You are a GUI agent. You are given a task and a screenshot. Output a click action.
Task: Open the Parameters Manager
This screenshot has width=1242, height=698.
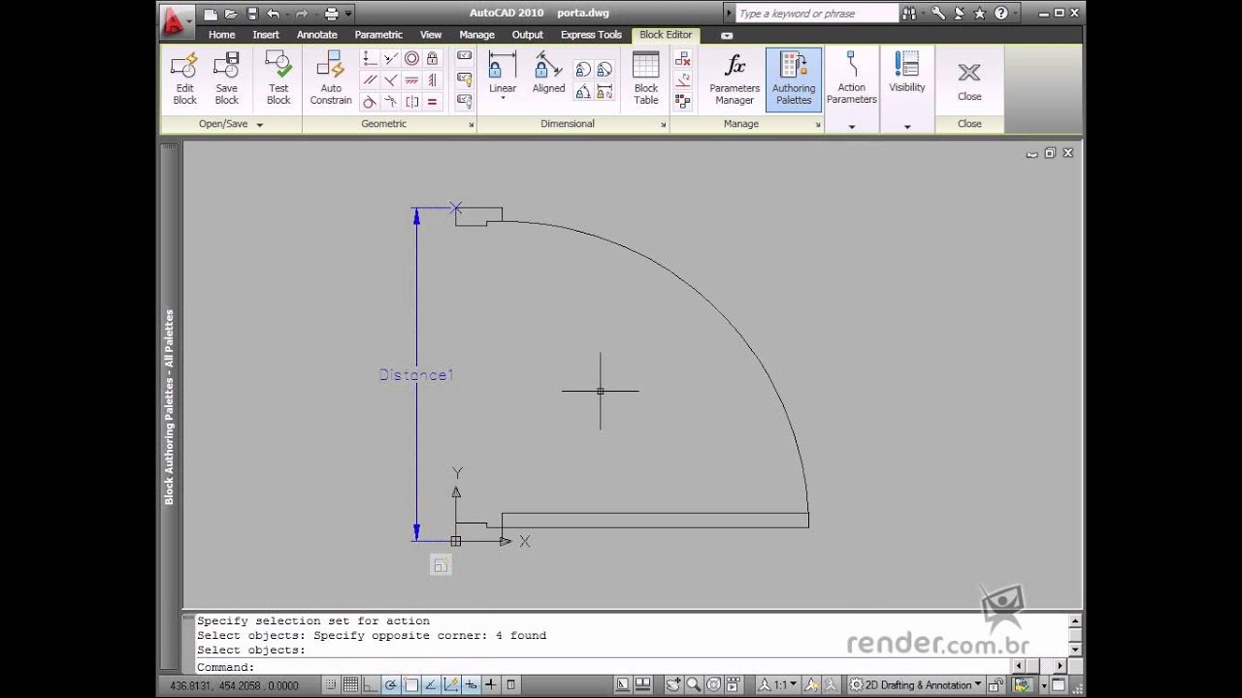pyautogui.click(x=735, y=79)
